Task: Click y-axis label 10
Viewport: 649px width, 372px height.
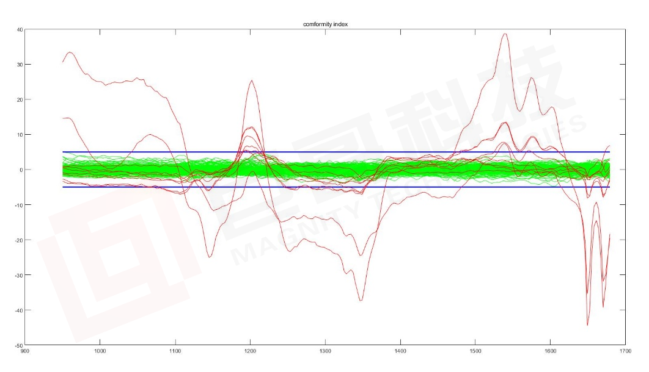Action: pos(20,135)
